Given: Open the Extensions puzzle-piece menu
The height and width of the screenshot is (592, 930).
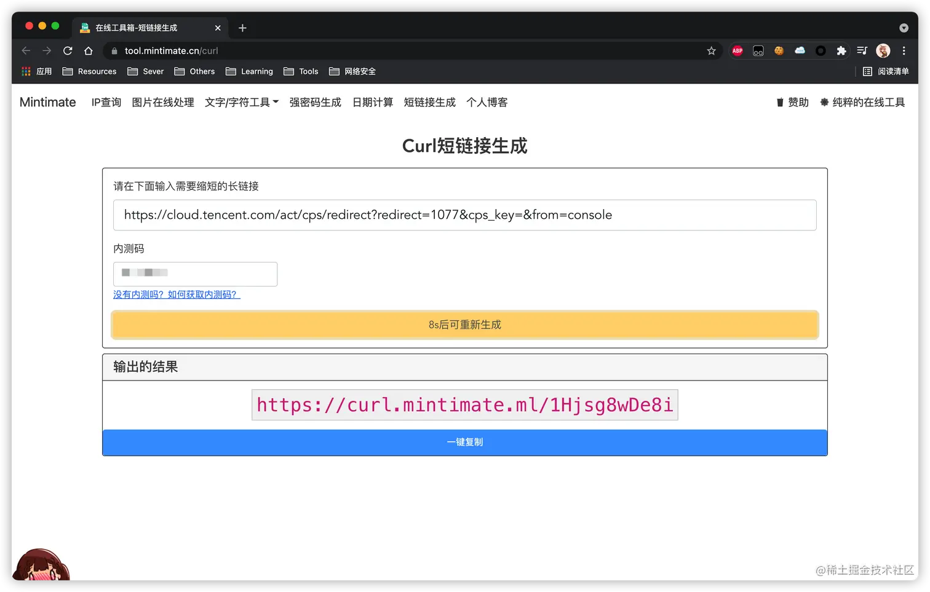Looking at the screenshot, I should 841,50.
